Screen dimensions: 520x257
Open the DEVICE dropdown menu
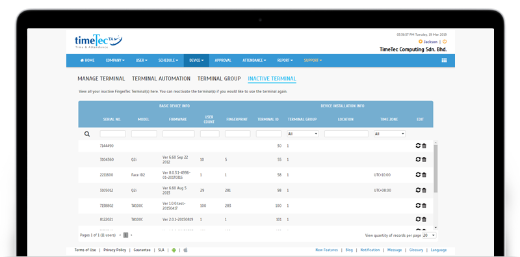point(196,61)
